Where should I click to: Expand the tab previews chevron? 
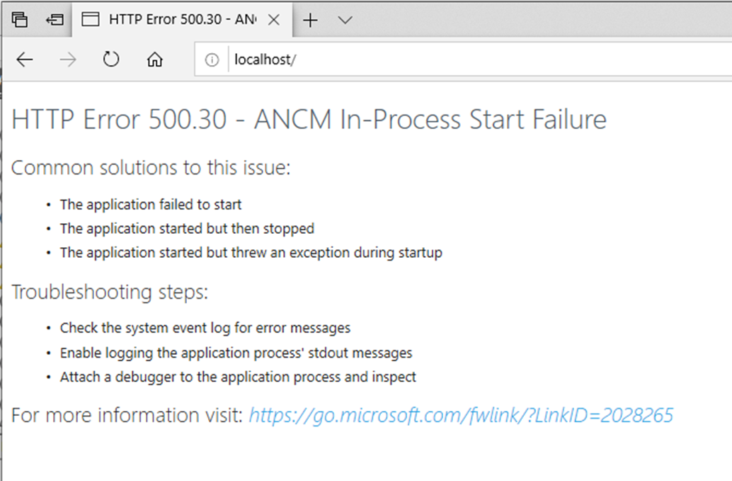point(345,20)
